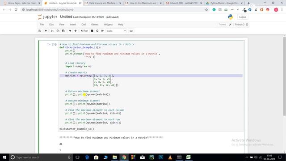Switch to Data Science and Machine tab
The width and height of the screenshot is (286, 161).
102,3
